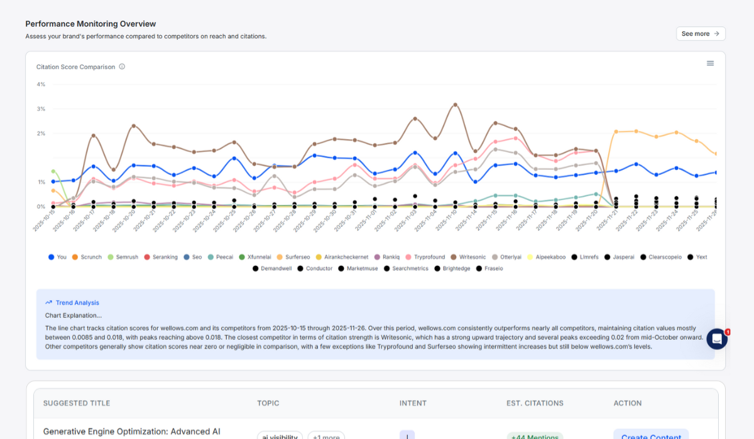
Task: Sort by the Est. Citations column header
Action: point(535,403)
